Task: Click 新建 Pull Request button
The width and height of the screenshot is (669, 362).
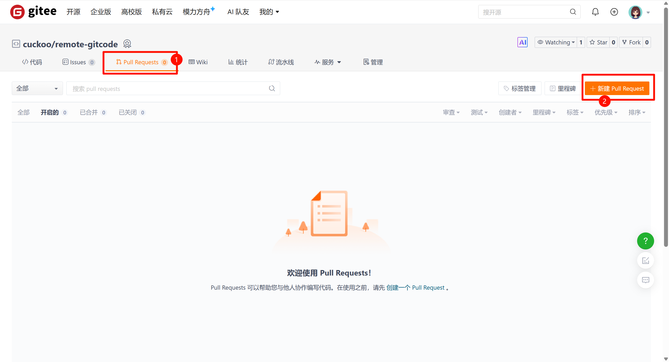Action: pos(617,89)
